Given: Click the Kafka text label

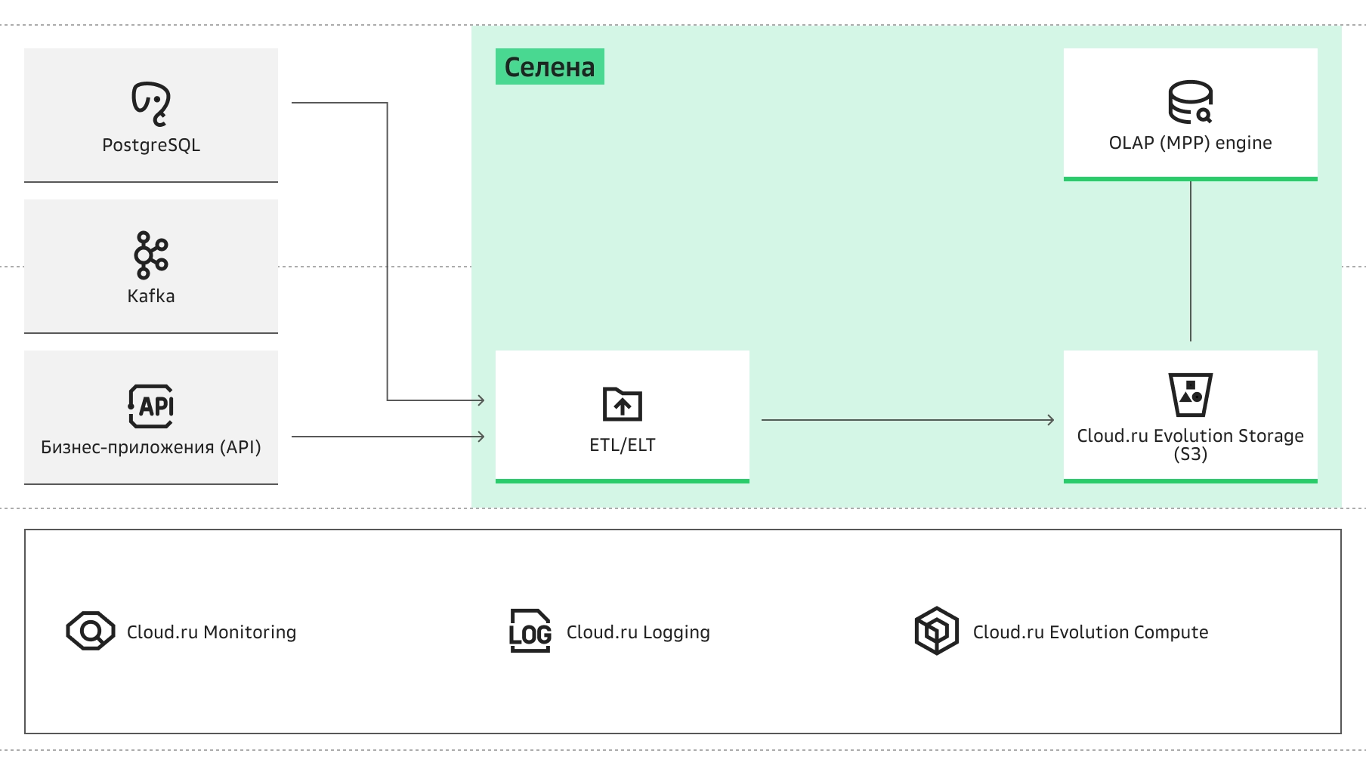Looking at the screenshot, I should tap(151, 296).
